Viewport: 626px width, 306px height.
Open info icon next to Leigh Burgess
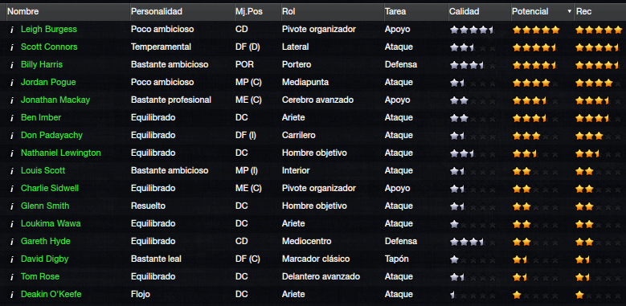point(12,30)
